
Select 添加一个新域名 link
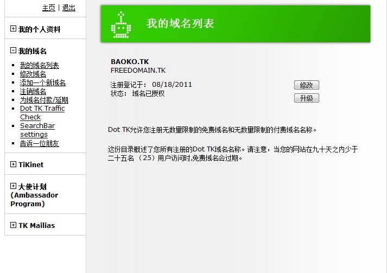[x=43, y=82]
